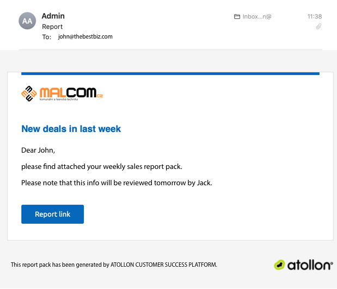Click the Inbox mailbox label

coord(257,17)
